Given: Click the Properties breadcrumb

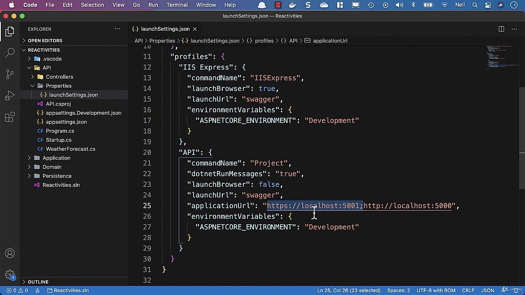Looking at the screenshot, I should coord(162,41).
